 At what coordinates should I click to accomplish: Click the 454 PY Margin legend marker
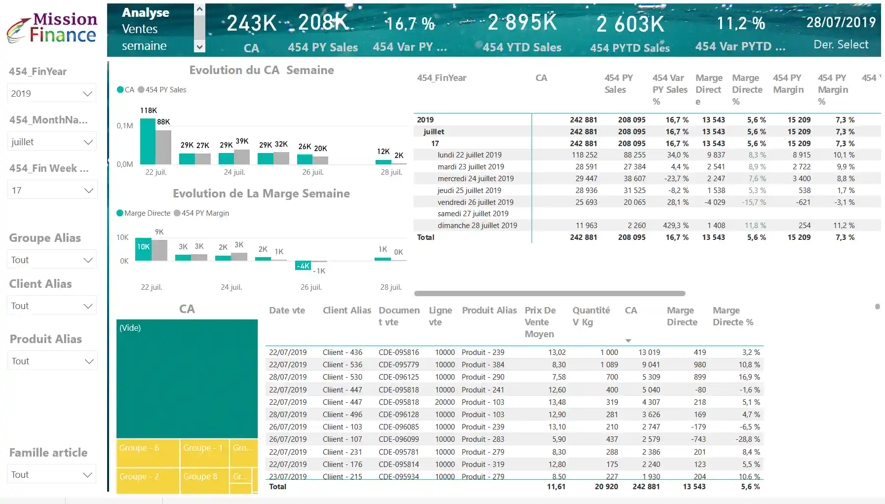pyautogui.click(x=177, y=213)
